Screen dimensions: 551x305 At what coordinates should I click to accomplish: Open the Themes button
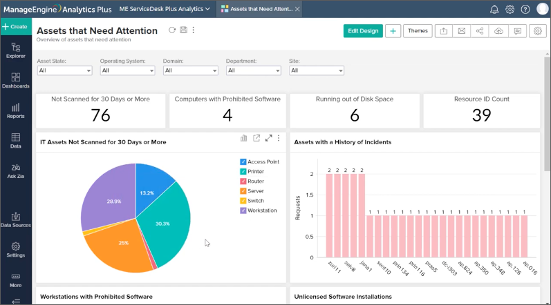(418, 31)
